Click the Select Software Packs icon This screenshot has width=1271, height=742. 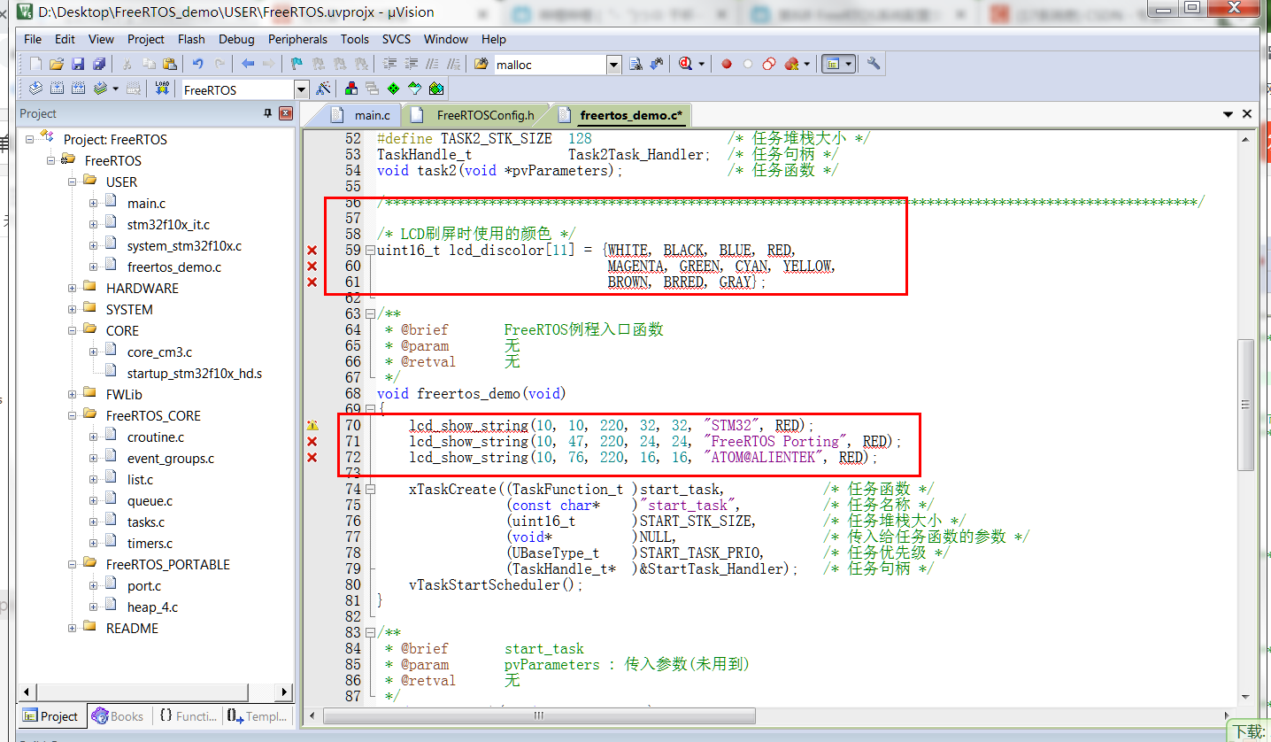click(414, 89)
